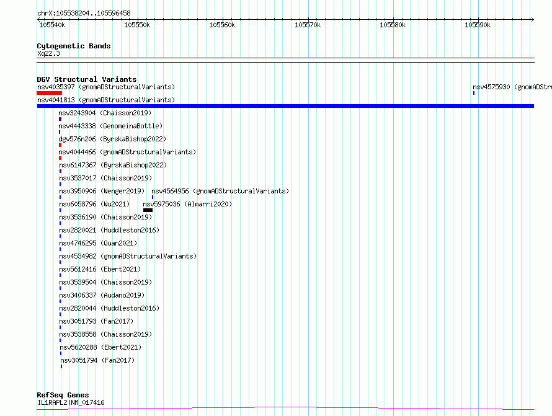Open nsv3538558 (Chaisson2019) entry
Screen dimensions: 552x416
[105, 334]
